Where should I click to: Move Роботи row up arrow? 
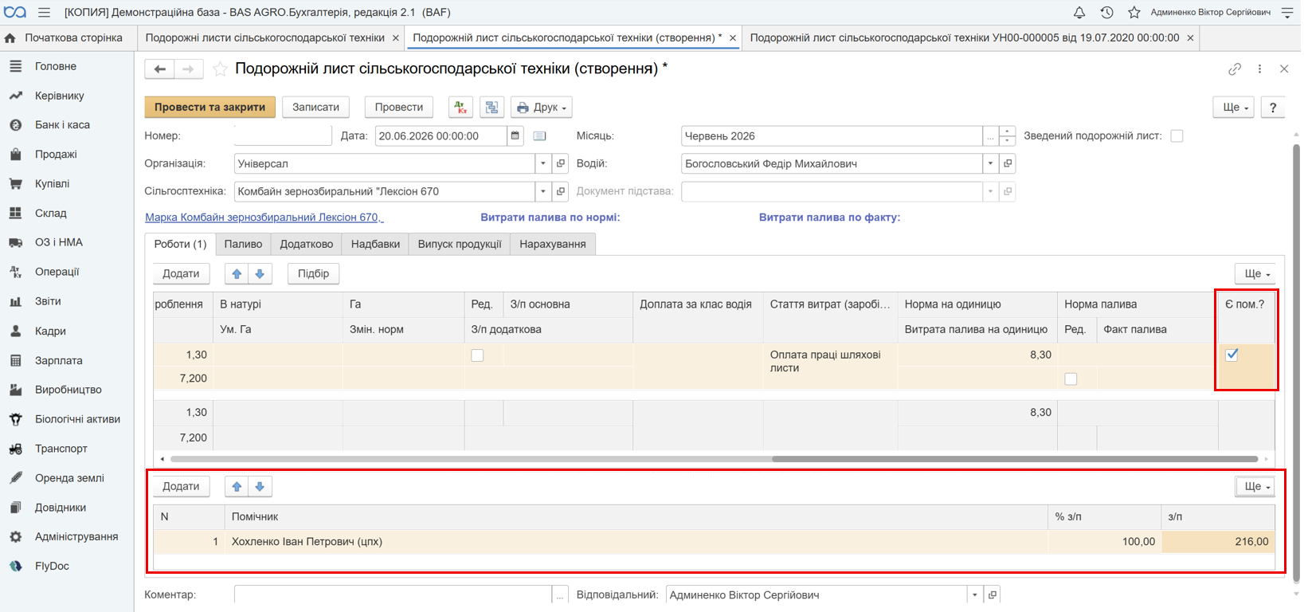[x=237, y=273]
